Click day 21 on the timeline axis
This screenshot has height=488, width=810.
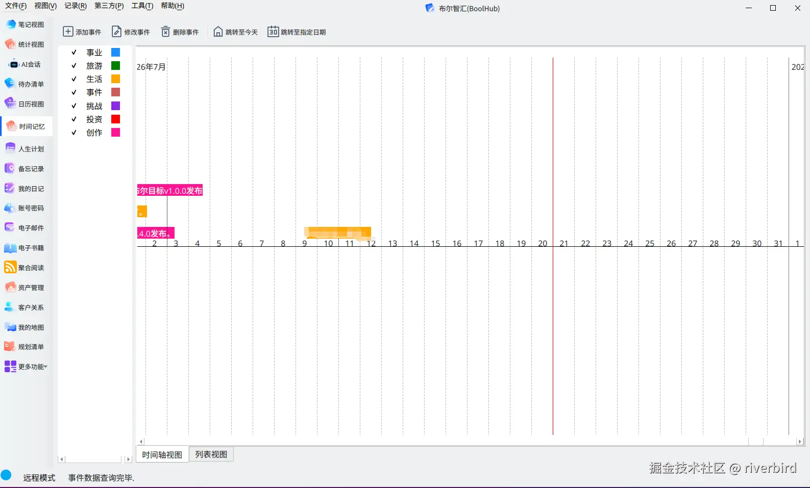564,243
